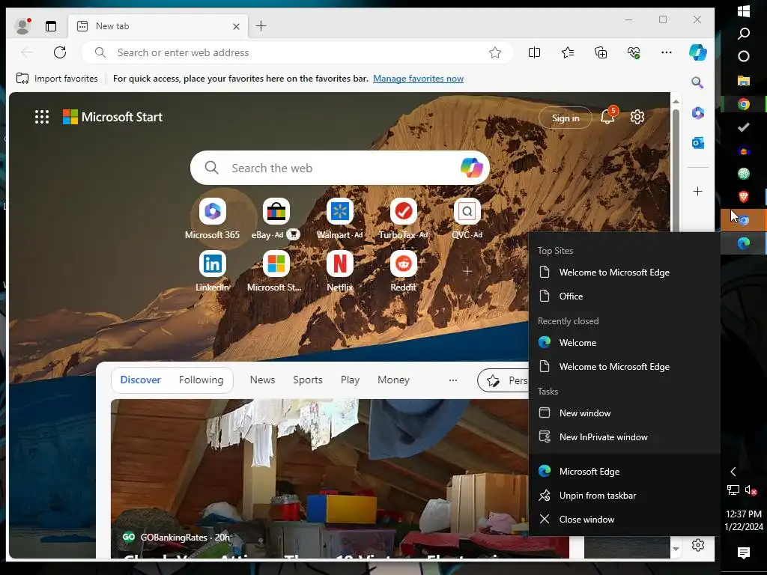This screenshot has width=767, height=575.
Task: Open the Favorites list icon
Action: 568,52
